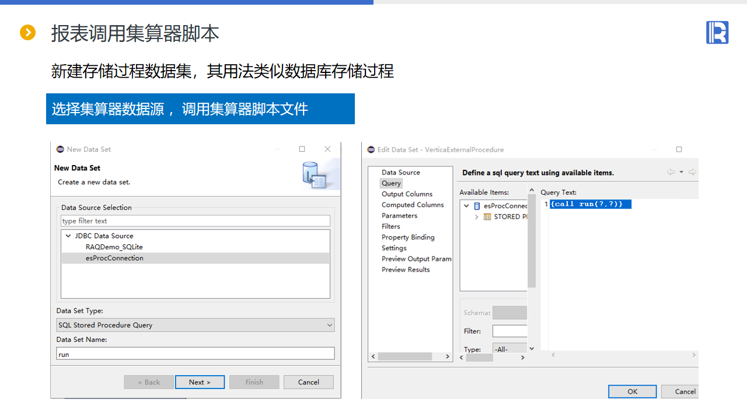Open the Preview Results page

pyautogui.click(x=406, y=270)
